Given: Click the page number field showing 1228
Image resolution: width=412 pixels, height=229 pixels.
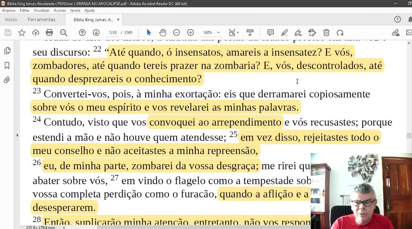Looking at the screenshot, I should pyautogui.click(x=113, y=32).
